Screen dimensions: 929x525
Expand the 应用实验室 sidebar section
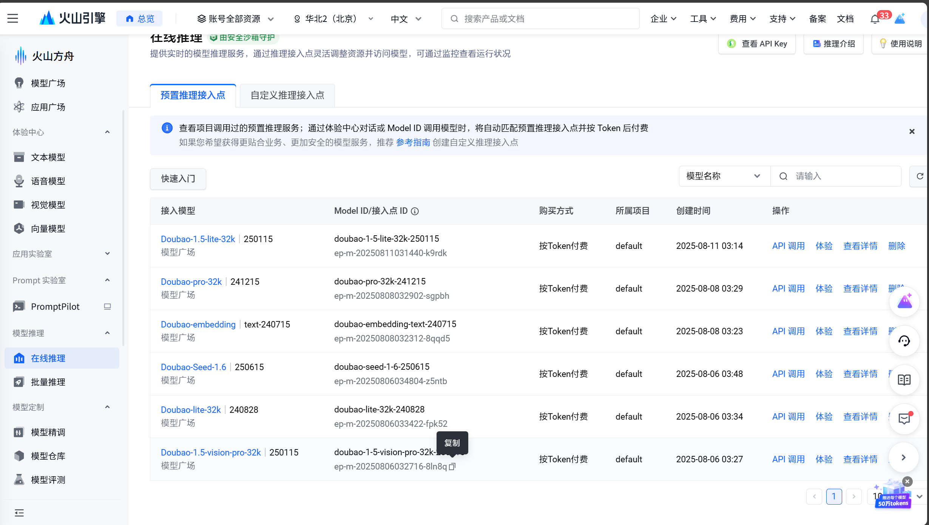tap(107, 254)
